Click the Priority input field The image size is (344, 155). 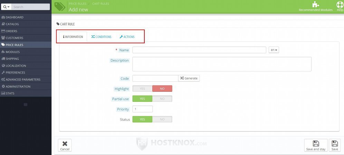(x=143, y=109)
